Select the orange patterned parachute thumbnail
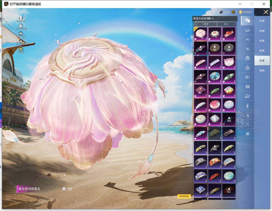The height and width of the screenshot is (211, 272). [x=215, y=162]
